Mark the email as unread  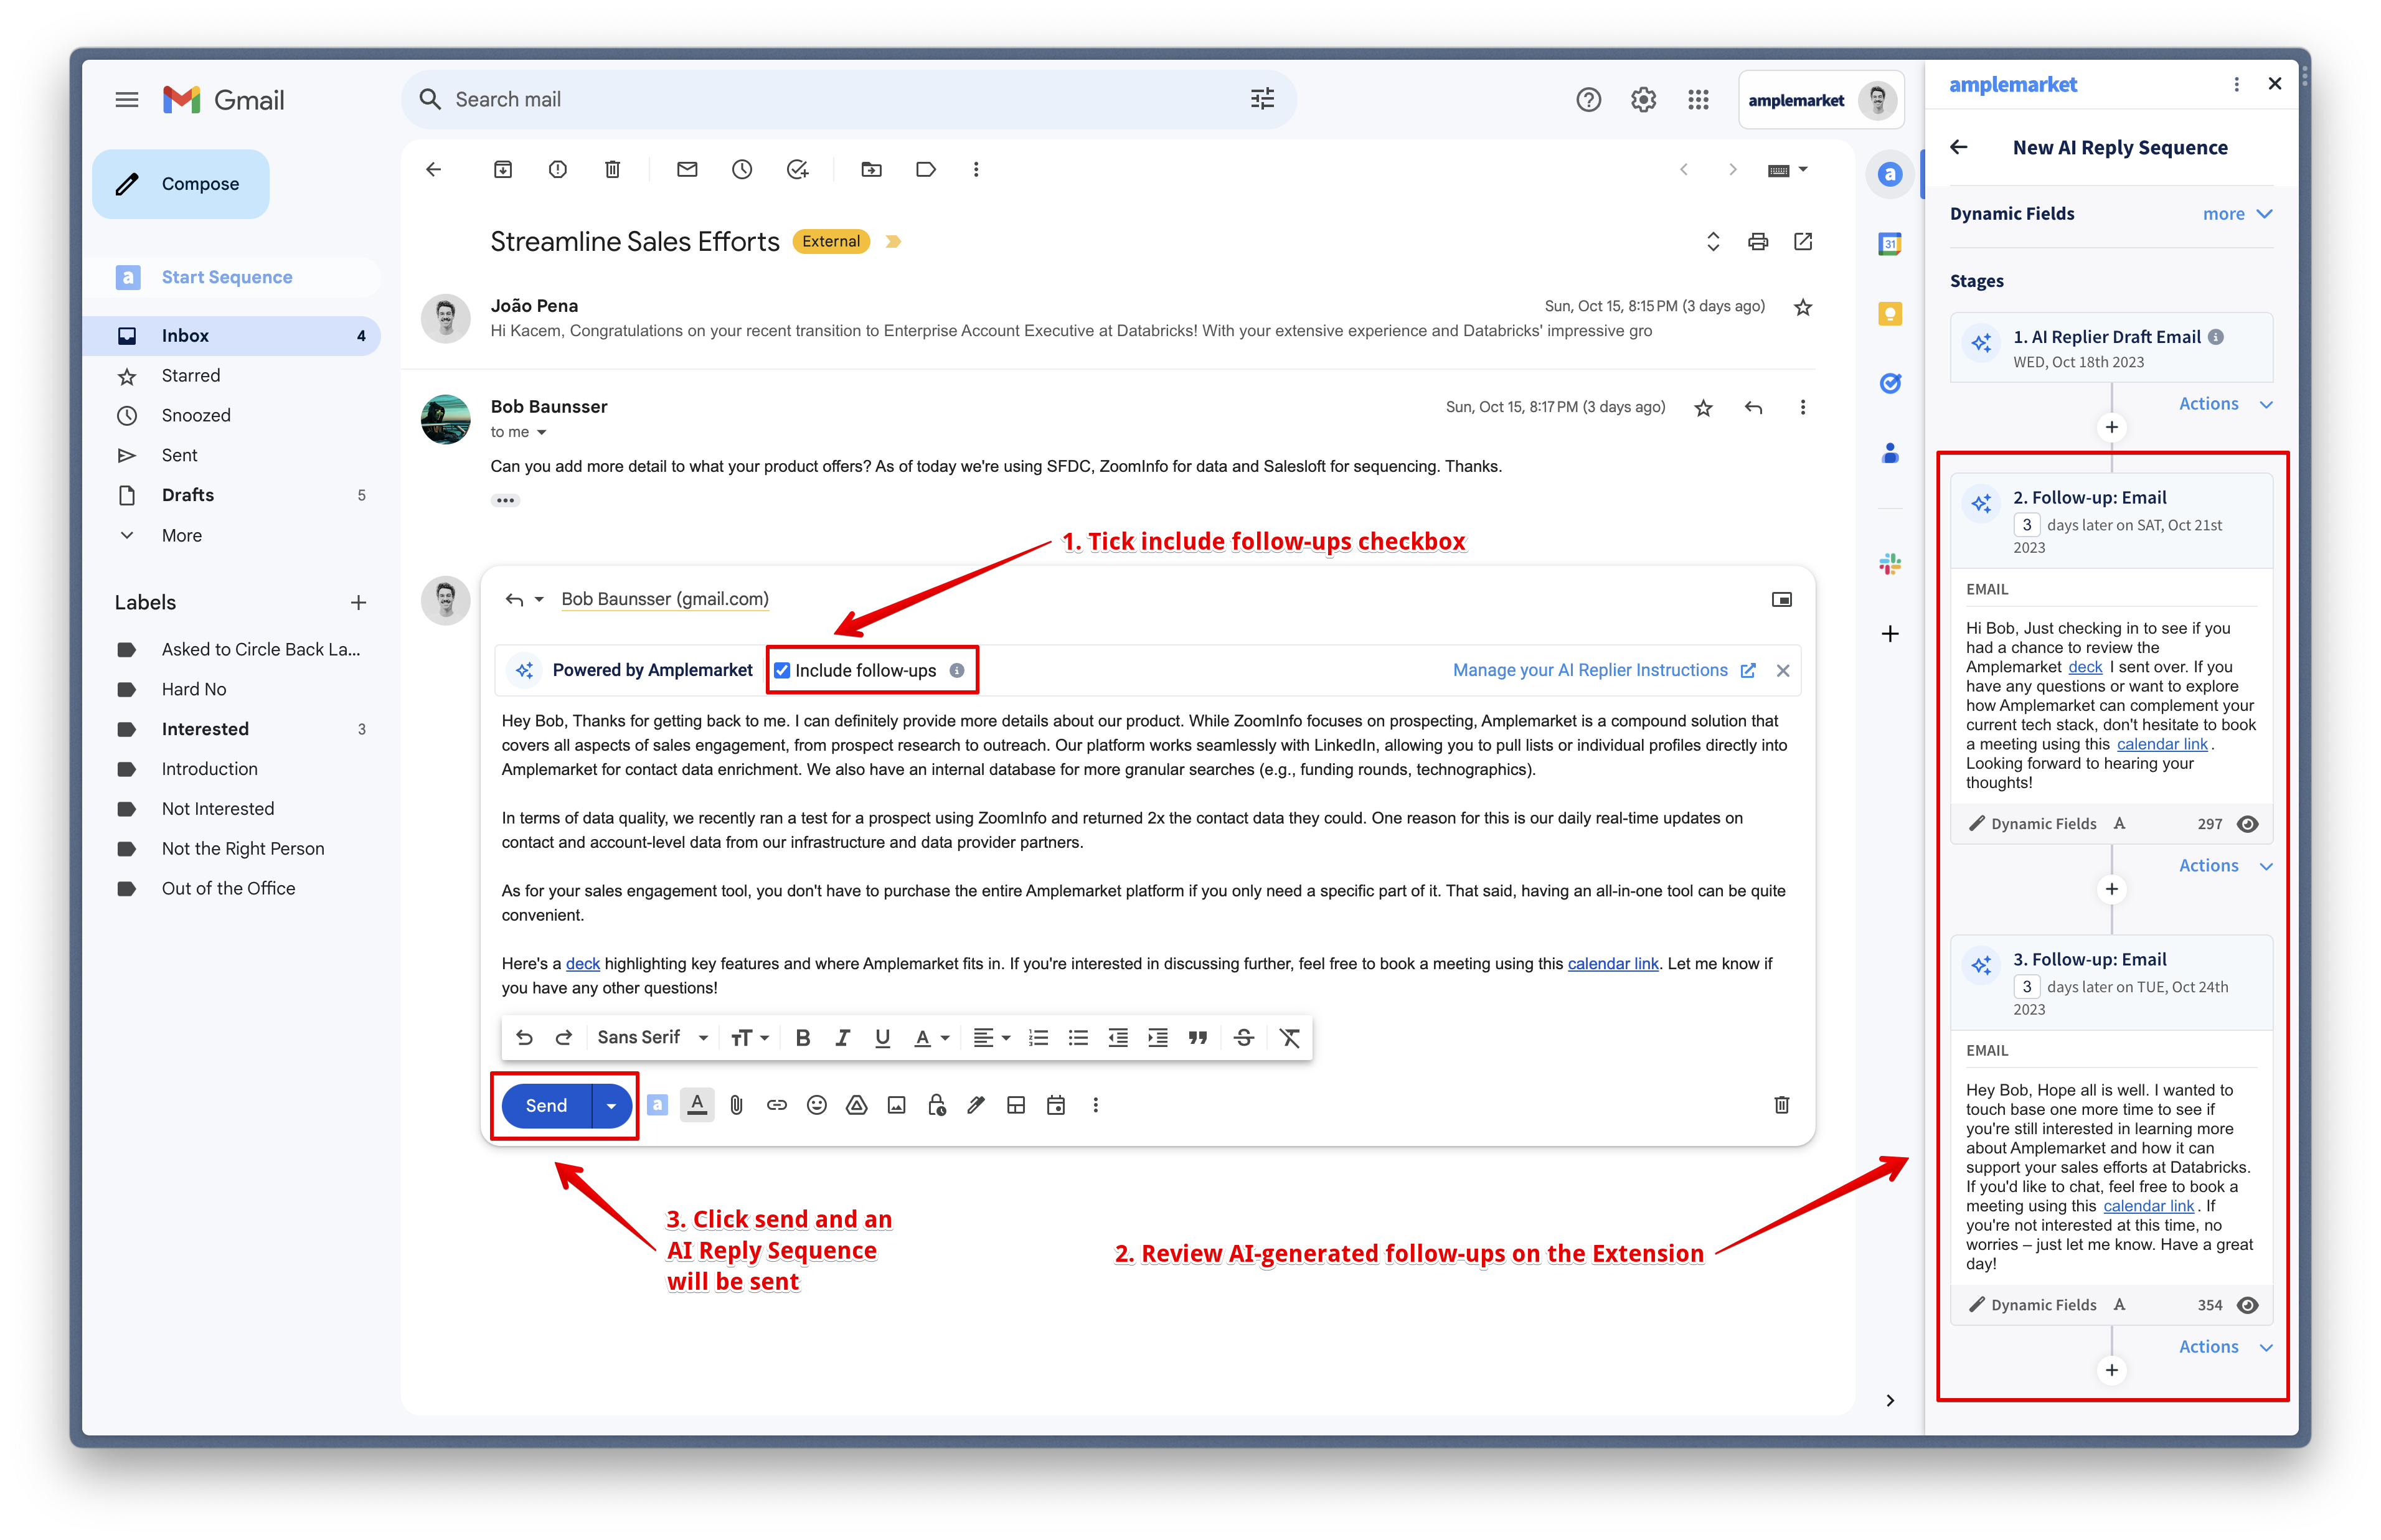click(x=687, y=170)
